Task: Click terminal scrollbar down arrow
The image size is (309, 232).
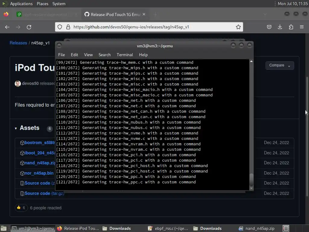Action: [x=251, y=188]
